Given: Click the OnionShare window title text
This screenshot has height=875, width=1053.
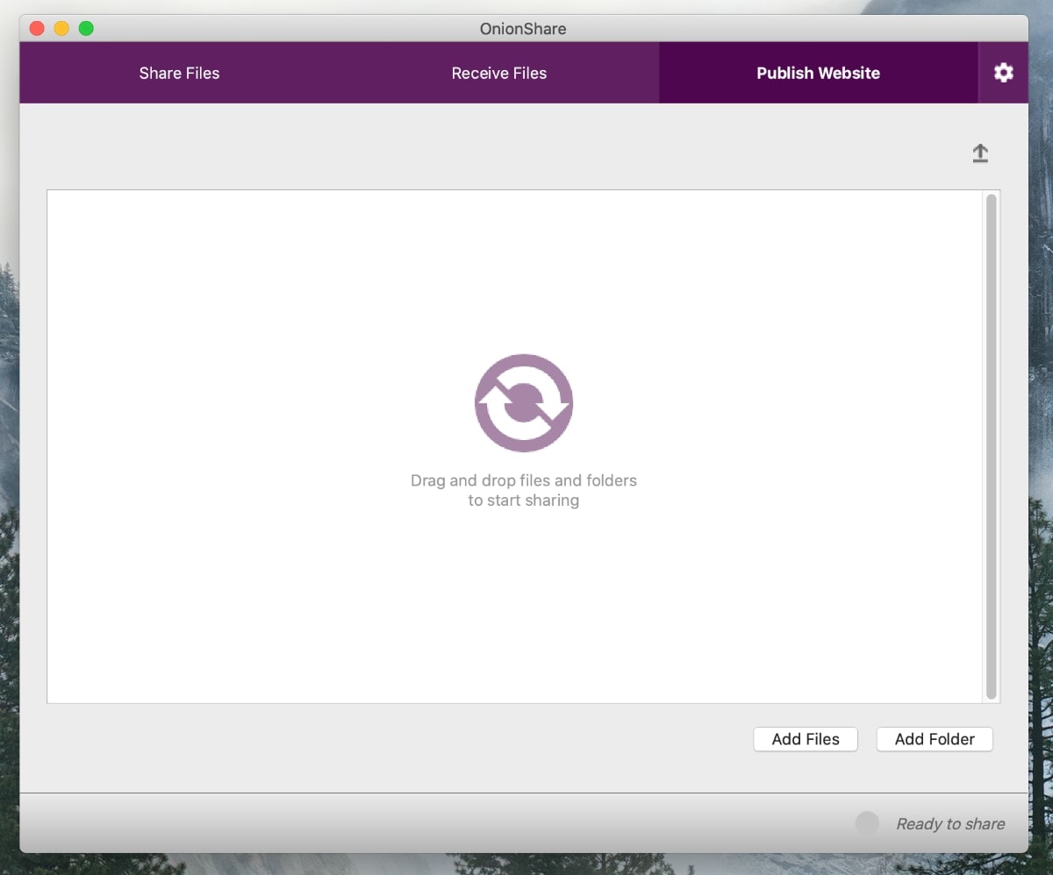Looking at the screenshot, I should click(x=523, y=28).
